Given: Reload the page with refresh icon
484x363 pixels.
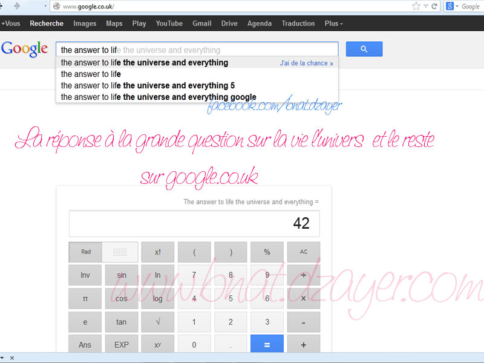Looking at the screenshot, I should coord(434,6).
